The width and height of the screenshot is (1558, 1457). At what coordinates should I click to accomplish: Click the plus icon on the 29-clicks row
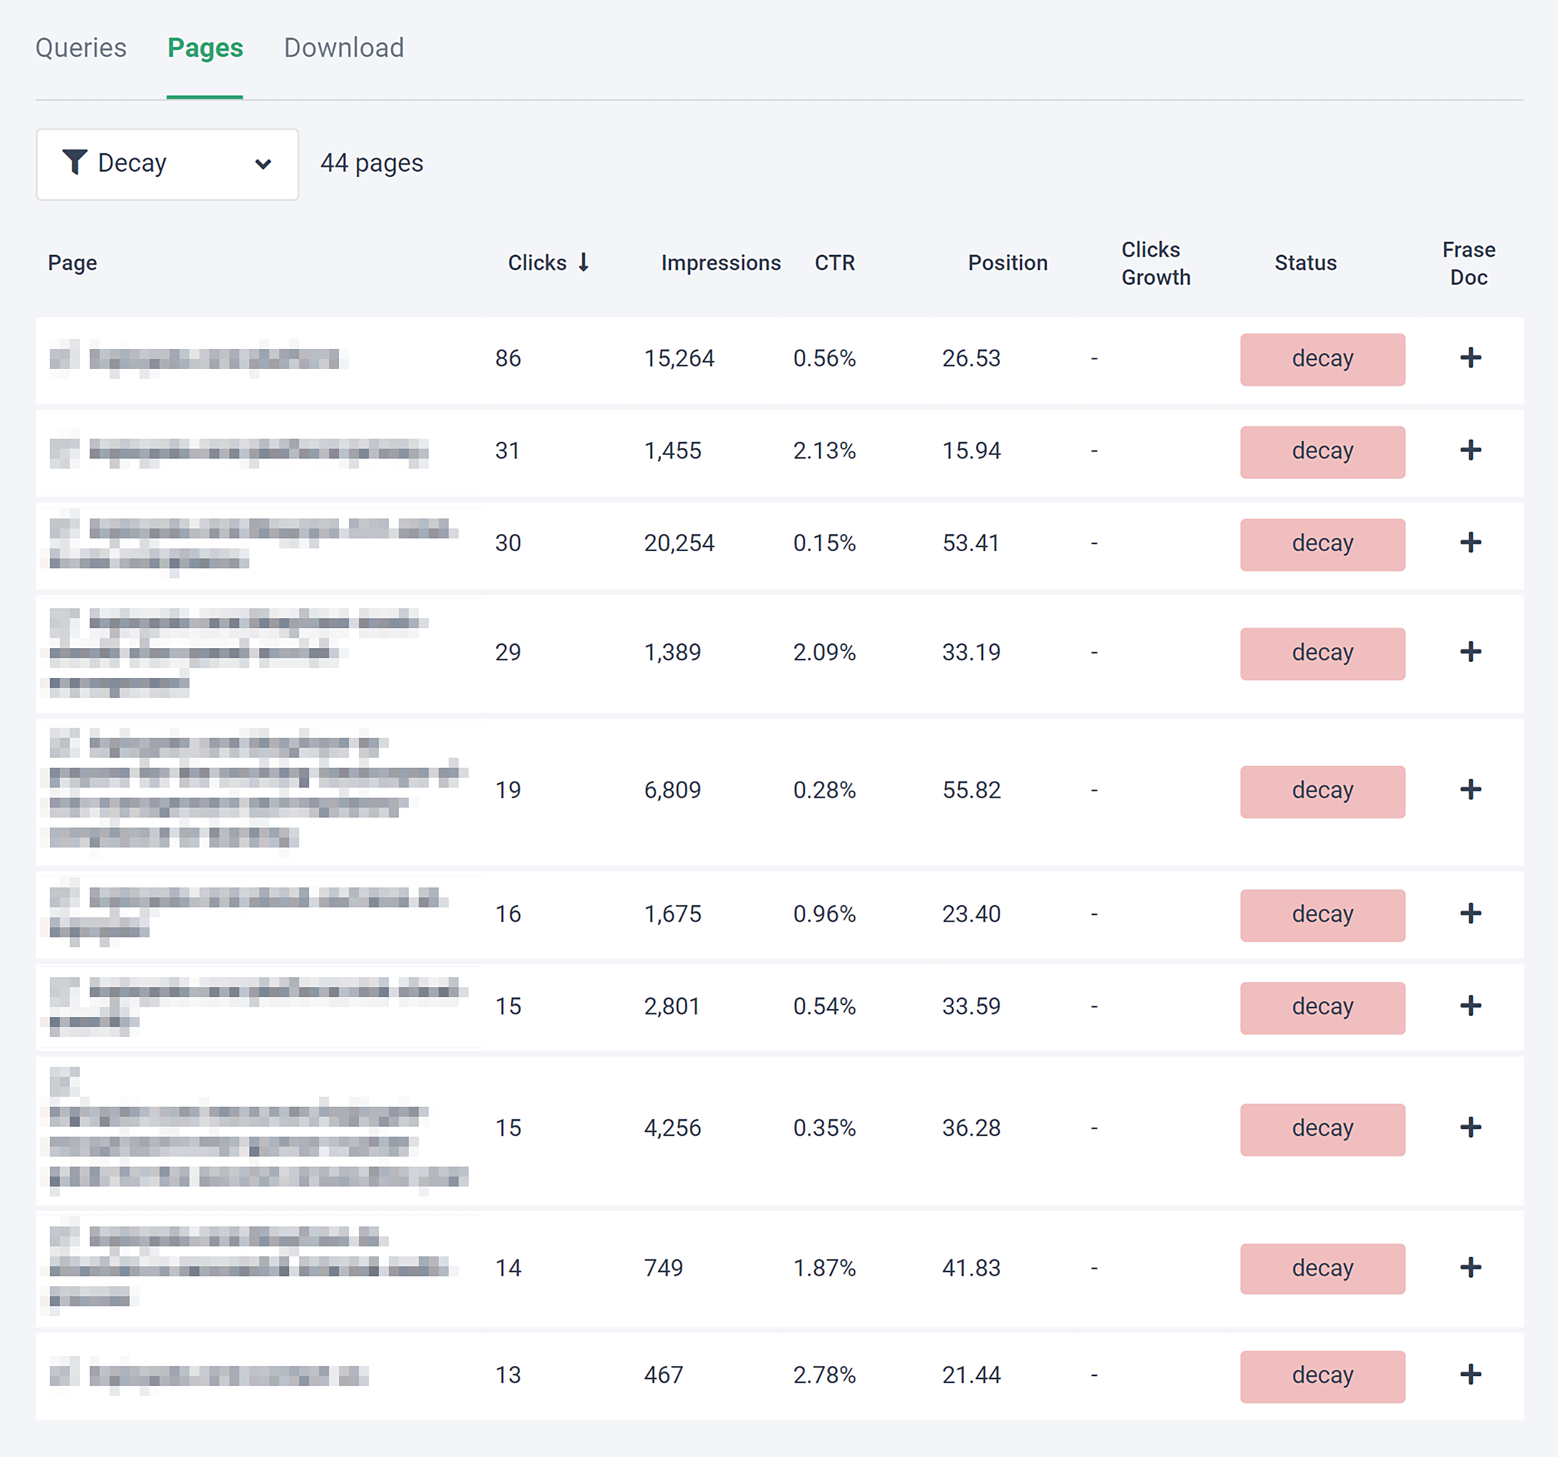[1471, 652]
